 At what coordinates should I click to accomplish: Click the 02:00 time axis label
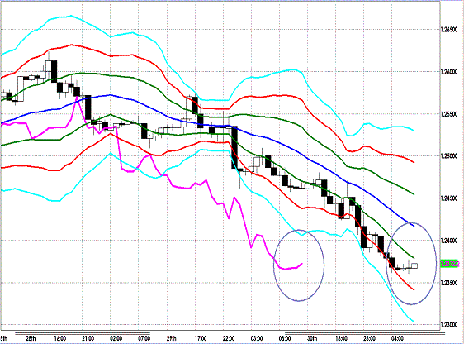[116, 338]
